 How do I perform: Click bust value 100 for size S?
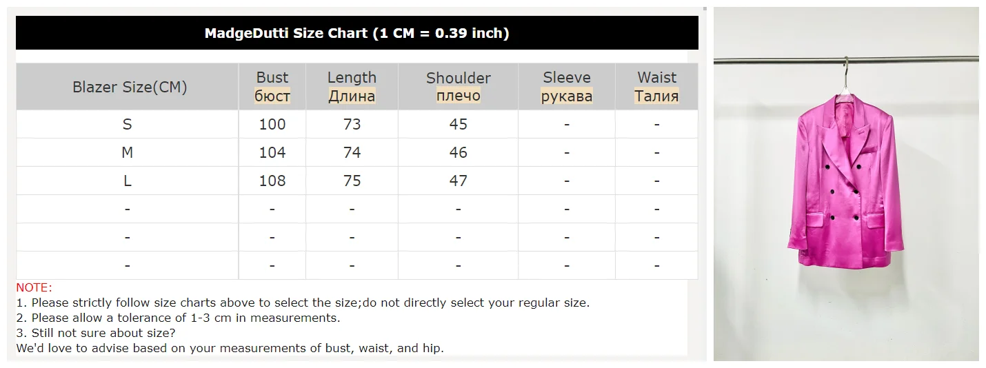click(272, 124)
